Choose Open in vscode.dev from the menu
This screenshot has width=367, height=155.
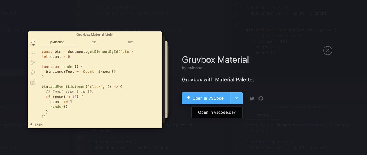217,112
